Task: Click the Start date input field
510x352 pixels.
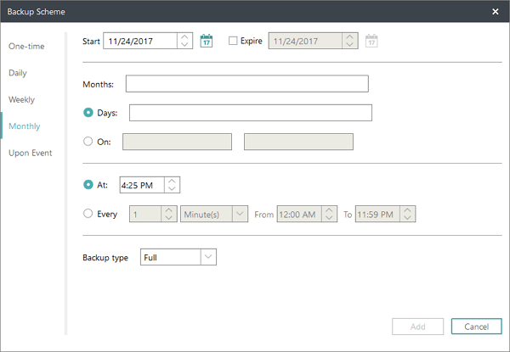Action: 140,41
